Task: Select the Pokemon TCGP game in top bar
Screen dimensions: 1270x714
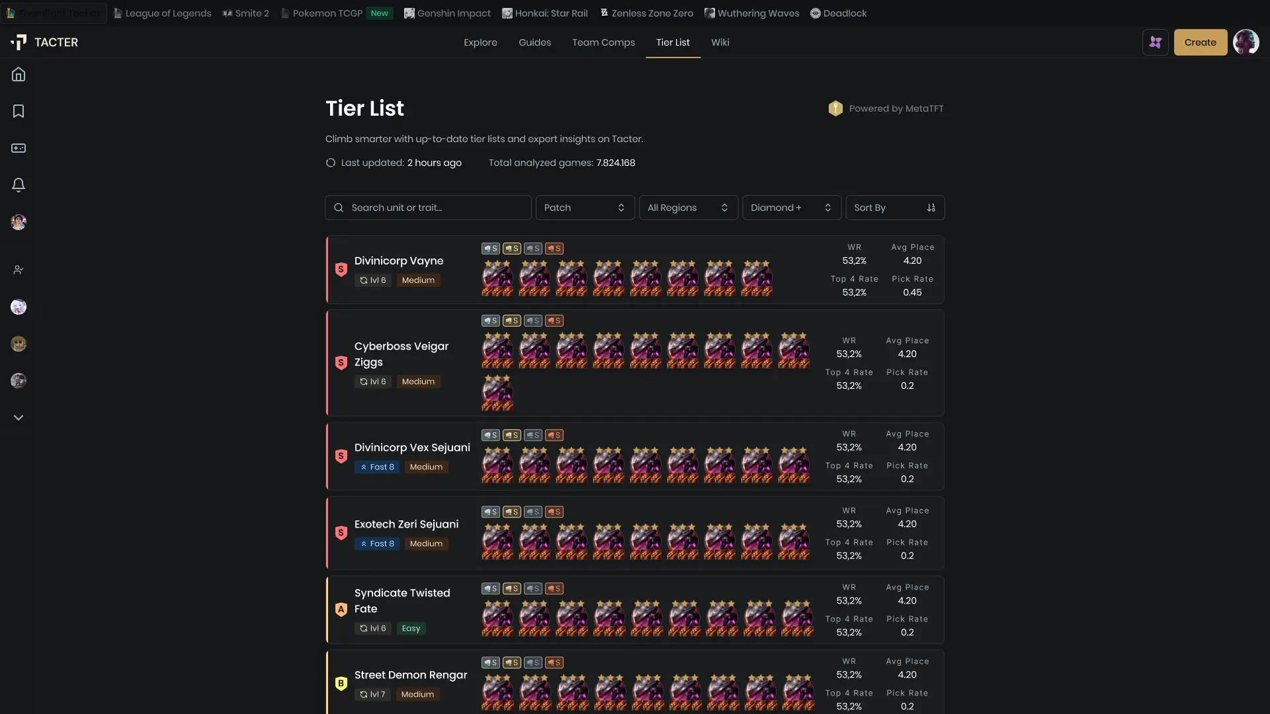Action: click(328, 13)
